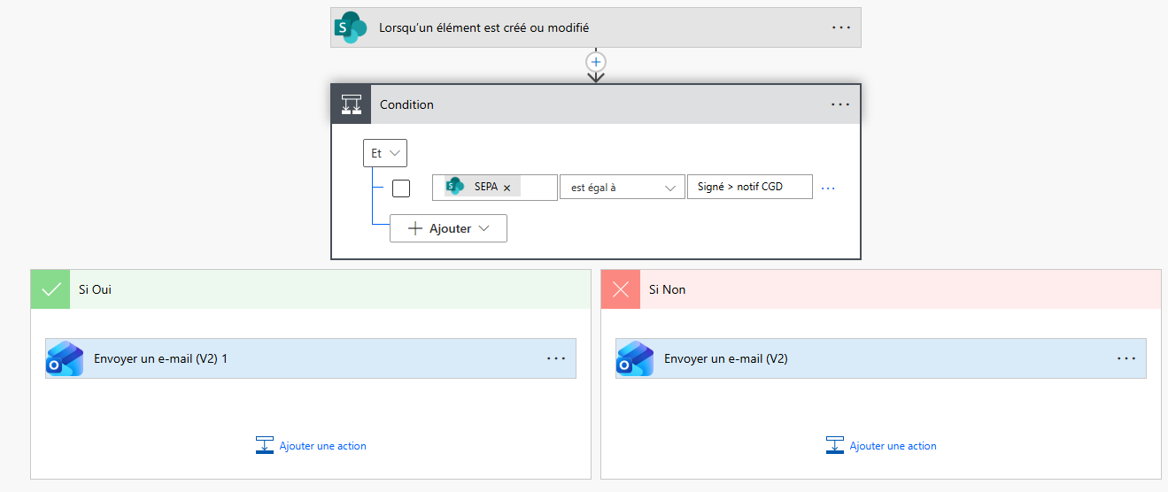The width and height of the screenshot is (1168, 492).
Task: Collapse the Condition card header
Action: 596,104
